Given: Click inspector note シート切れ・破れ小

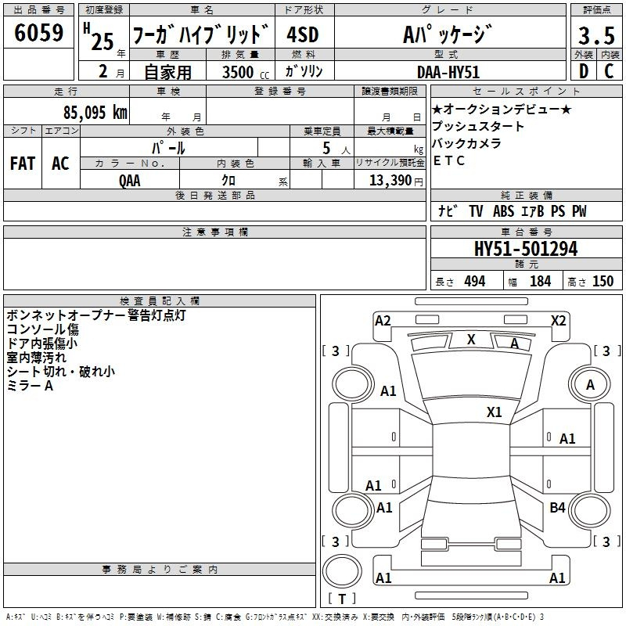Looking at the screenshot, I should [x=61, y=372].
